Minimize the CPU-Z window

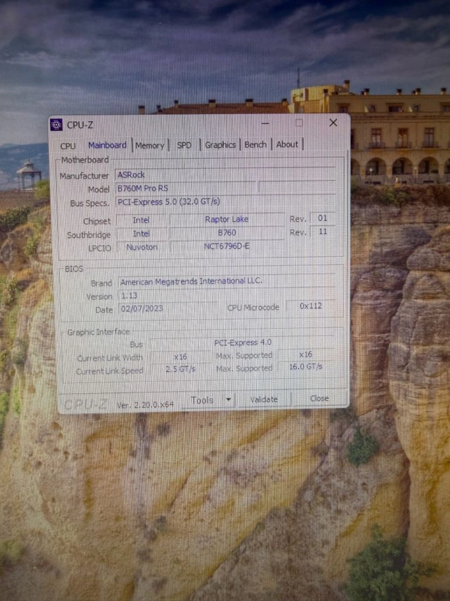[265, 124]
